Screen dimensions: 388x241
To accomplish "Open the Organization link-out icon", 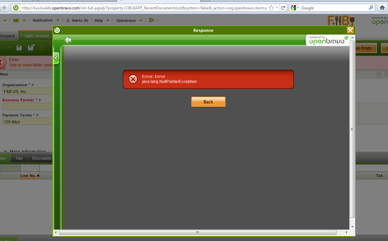I will point(33,85).
